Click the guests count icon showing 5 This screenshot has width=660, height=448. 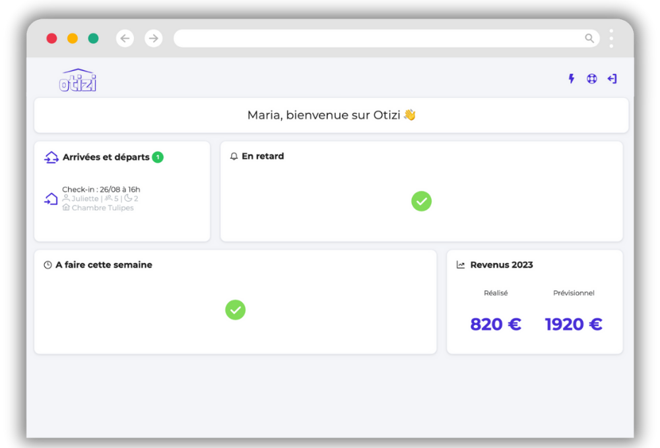[109, 198]
